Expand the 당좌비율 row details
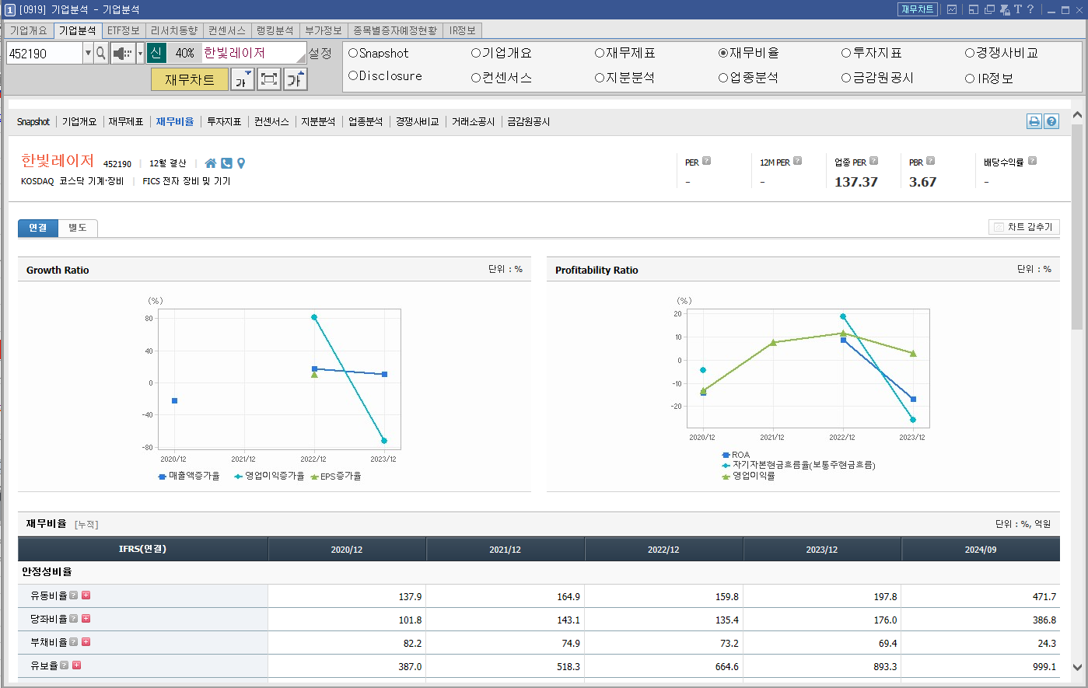The width and height of the screenshot is (1088, 688). click(x=86, y=619)
